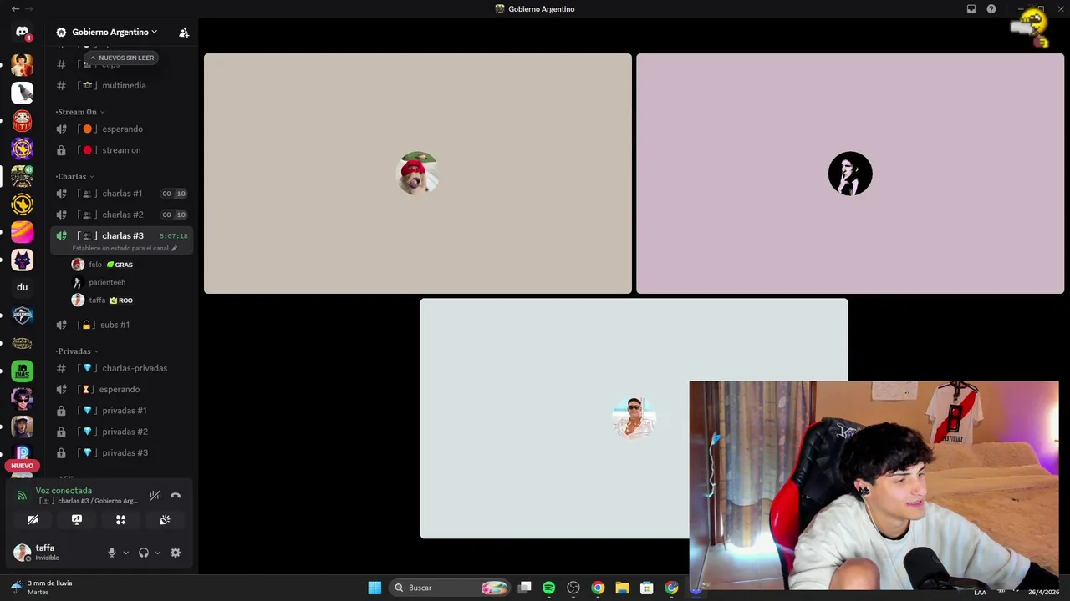Open the multimedia text channel
1070x601 pixels.
[122, 85]
